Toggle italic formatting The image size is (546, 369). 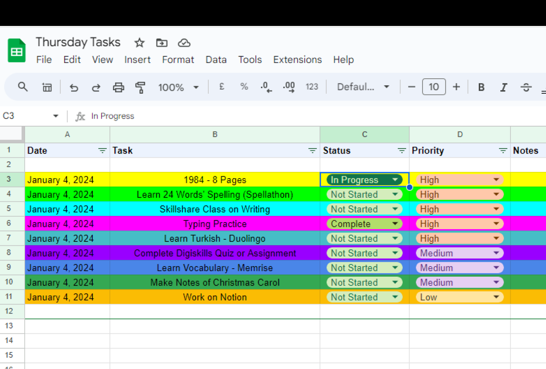(504, 87)
